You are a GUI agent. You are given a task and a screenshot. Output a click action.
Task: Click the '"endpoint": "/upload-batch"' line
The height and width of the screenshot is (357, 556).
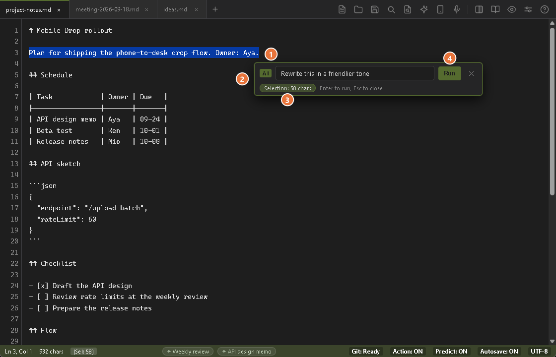[x=92, y=208]
